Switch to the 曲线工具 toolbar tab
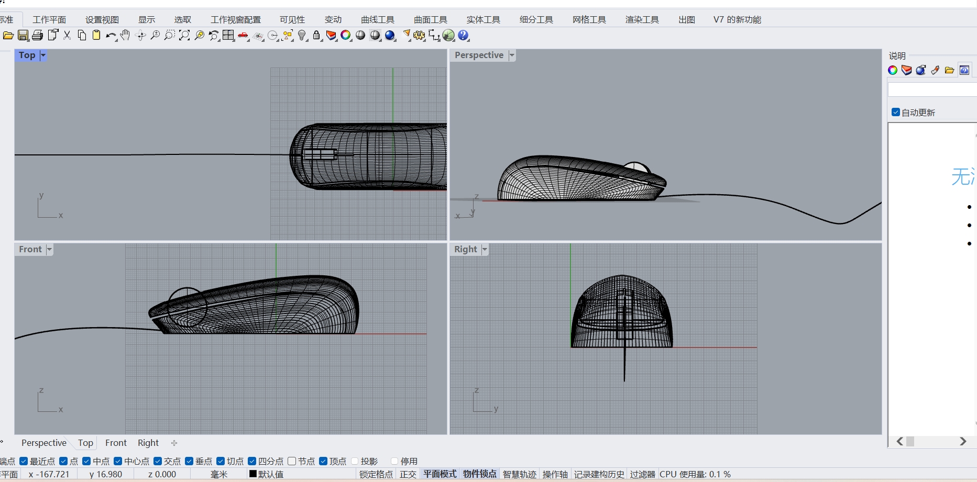The height and width of the screenshot is (482, 977). 377,20
